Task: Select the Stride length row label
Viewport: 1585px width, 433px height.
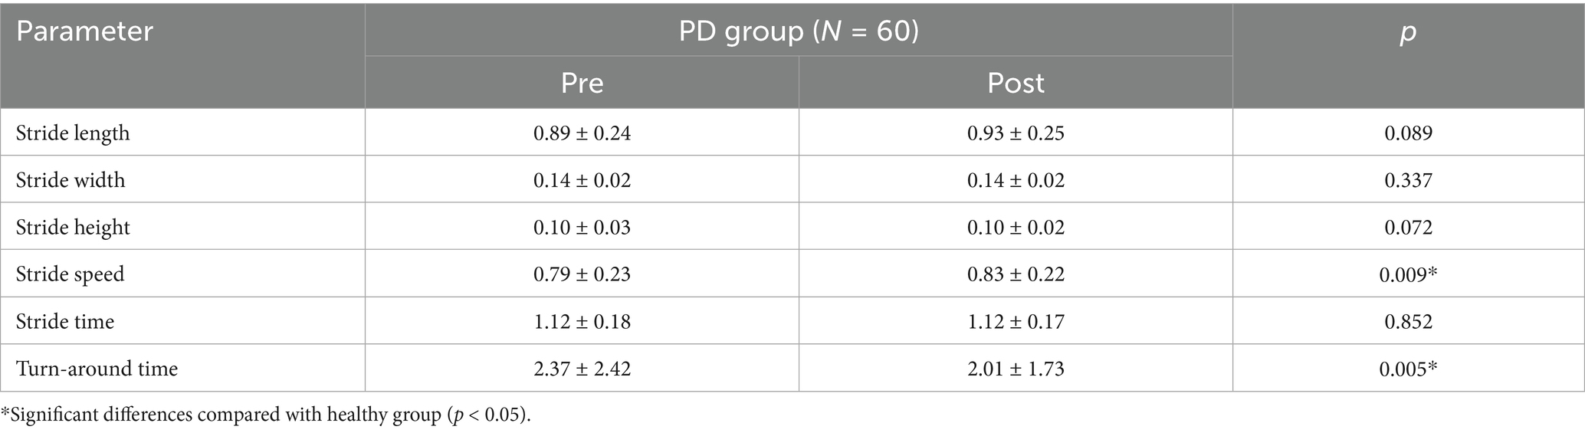Action: coord(73,133)
